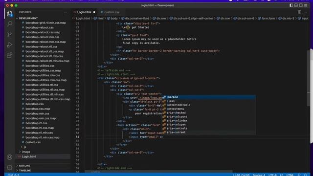Viewport: 313px width, 176px height.
Task: Collapse the DEVELOPMENT folder section
Action: 28,18
